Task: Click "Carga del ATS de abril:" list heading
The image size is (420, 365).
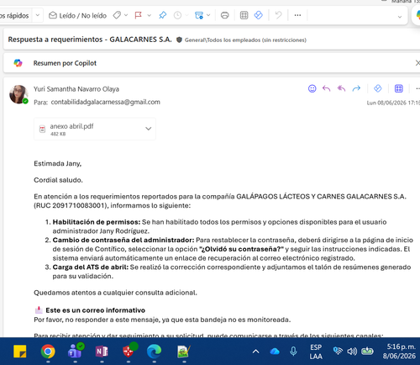Action: point(91,267)
